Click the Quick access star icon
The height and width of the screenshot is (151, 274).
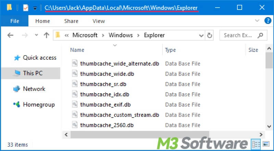(x=17, y=58)
